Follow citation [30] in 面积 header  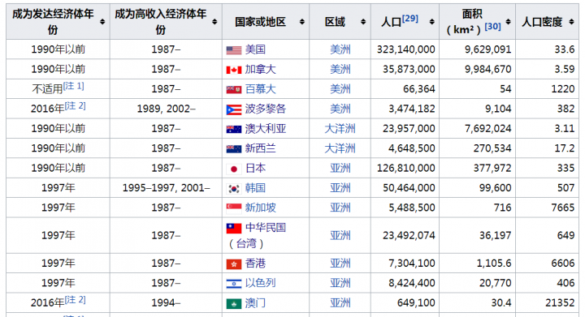coord(492,27)
